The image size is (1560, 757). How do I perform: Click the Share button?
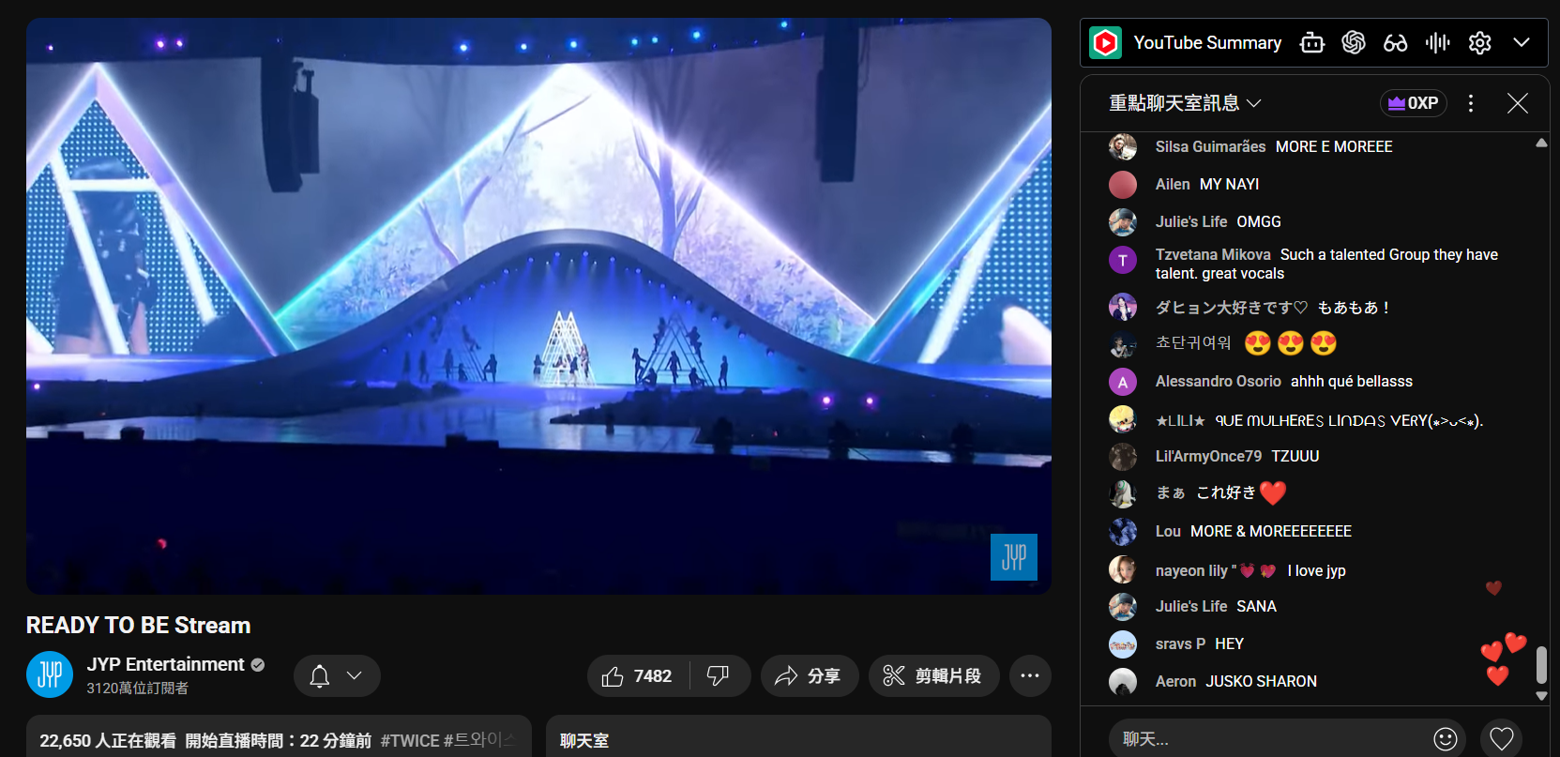coord(809,675)
